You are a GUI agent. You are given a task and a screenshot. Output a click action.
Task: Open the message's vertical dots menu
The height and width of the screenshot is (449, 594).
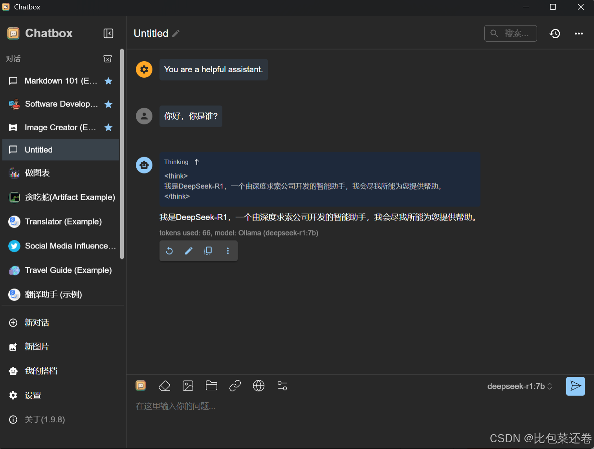click(x=228, y=251)
